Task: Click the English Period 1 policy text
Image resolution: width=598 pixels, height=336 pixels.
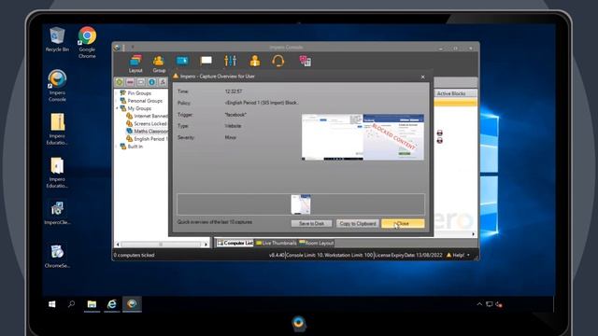Action: click(x=262, y=103)
